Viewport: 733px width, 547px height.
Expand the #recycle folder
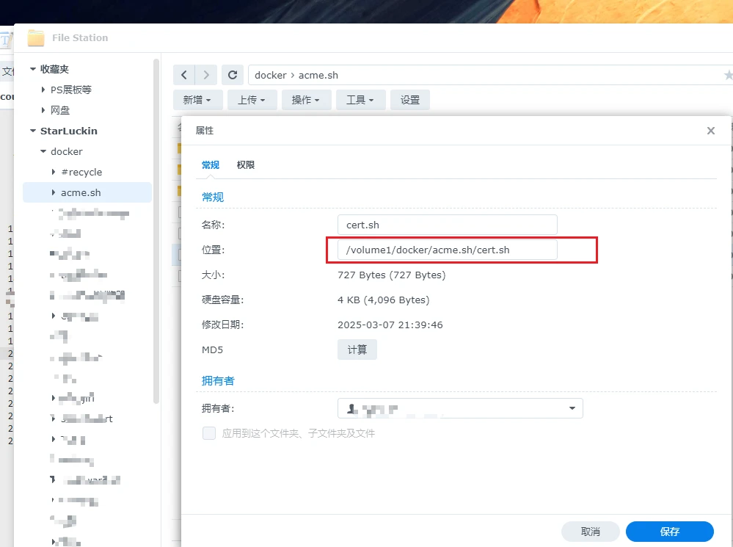click(x=54, y=172)
